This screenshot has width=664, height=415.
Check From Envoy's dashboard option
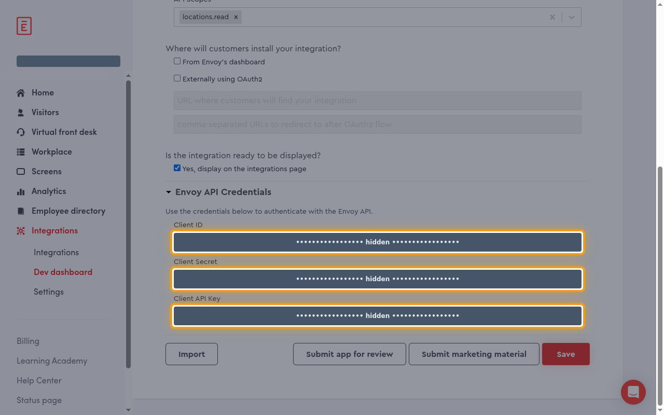(x=177, y=61)
